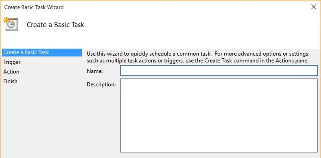Click the gray strip below the Description box
This screenshot has height=158, width=321.
pos(219,155)
